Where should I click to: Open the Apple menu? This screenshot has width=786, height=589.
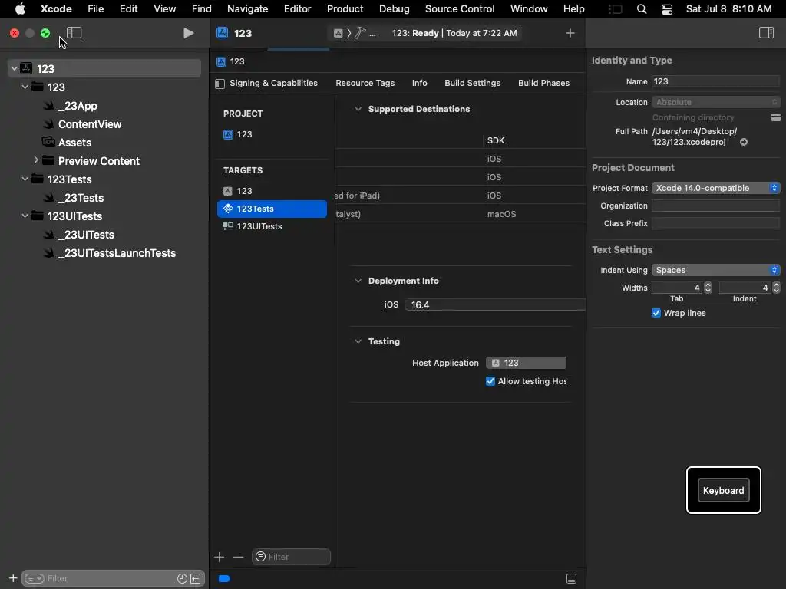pyautogui.click(x=20, y=9)
